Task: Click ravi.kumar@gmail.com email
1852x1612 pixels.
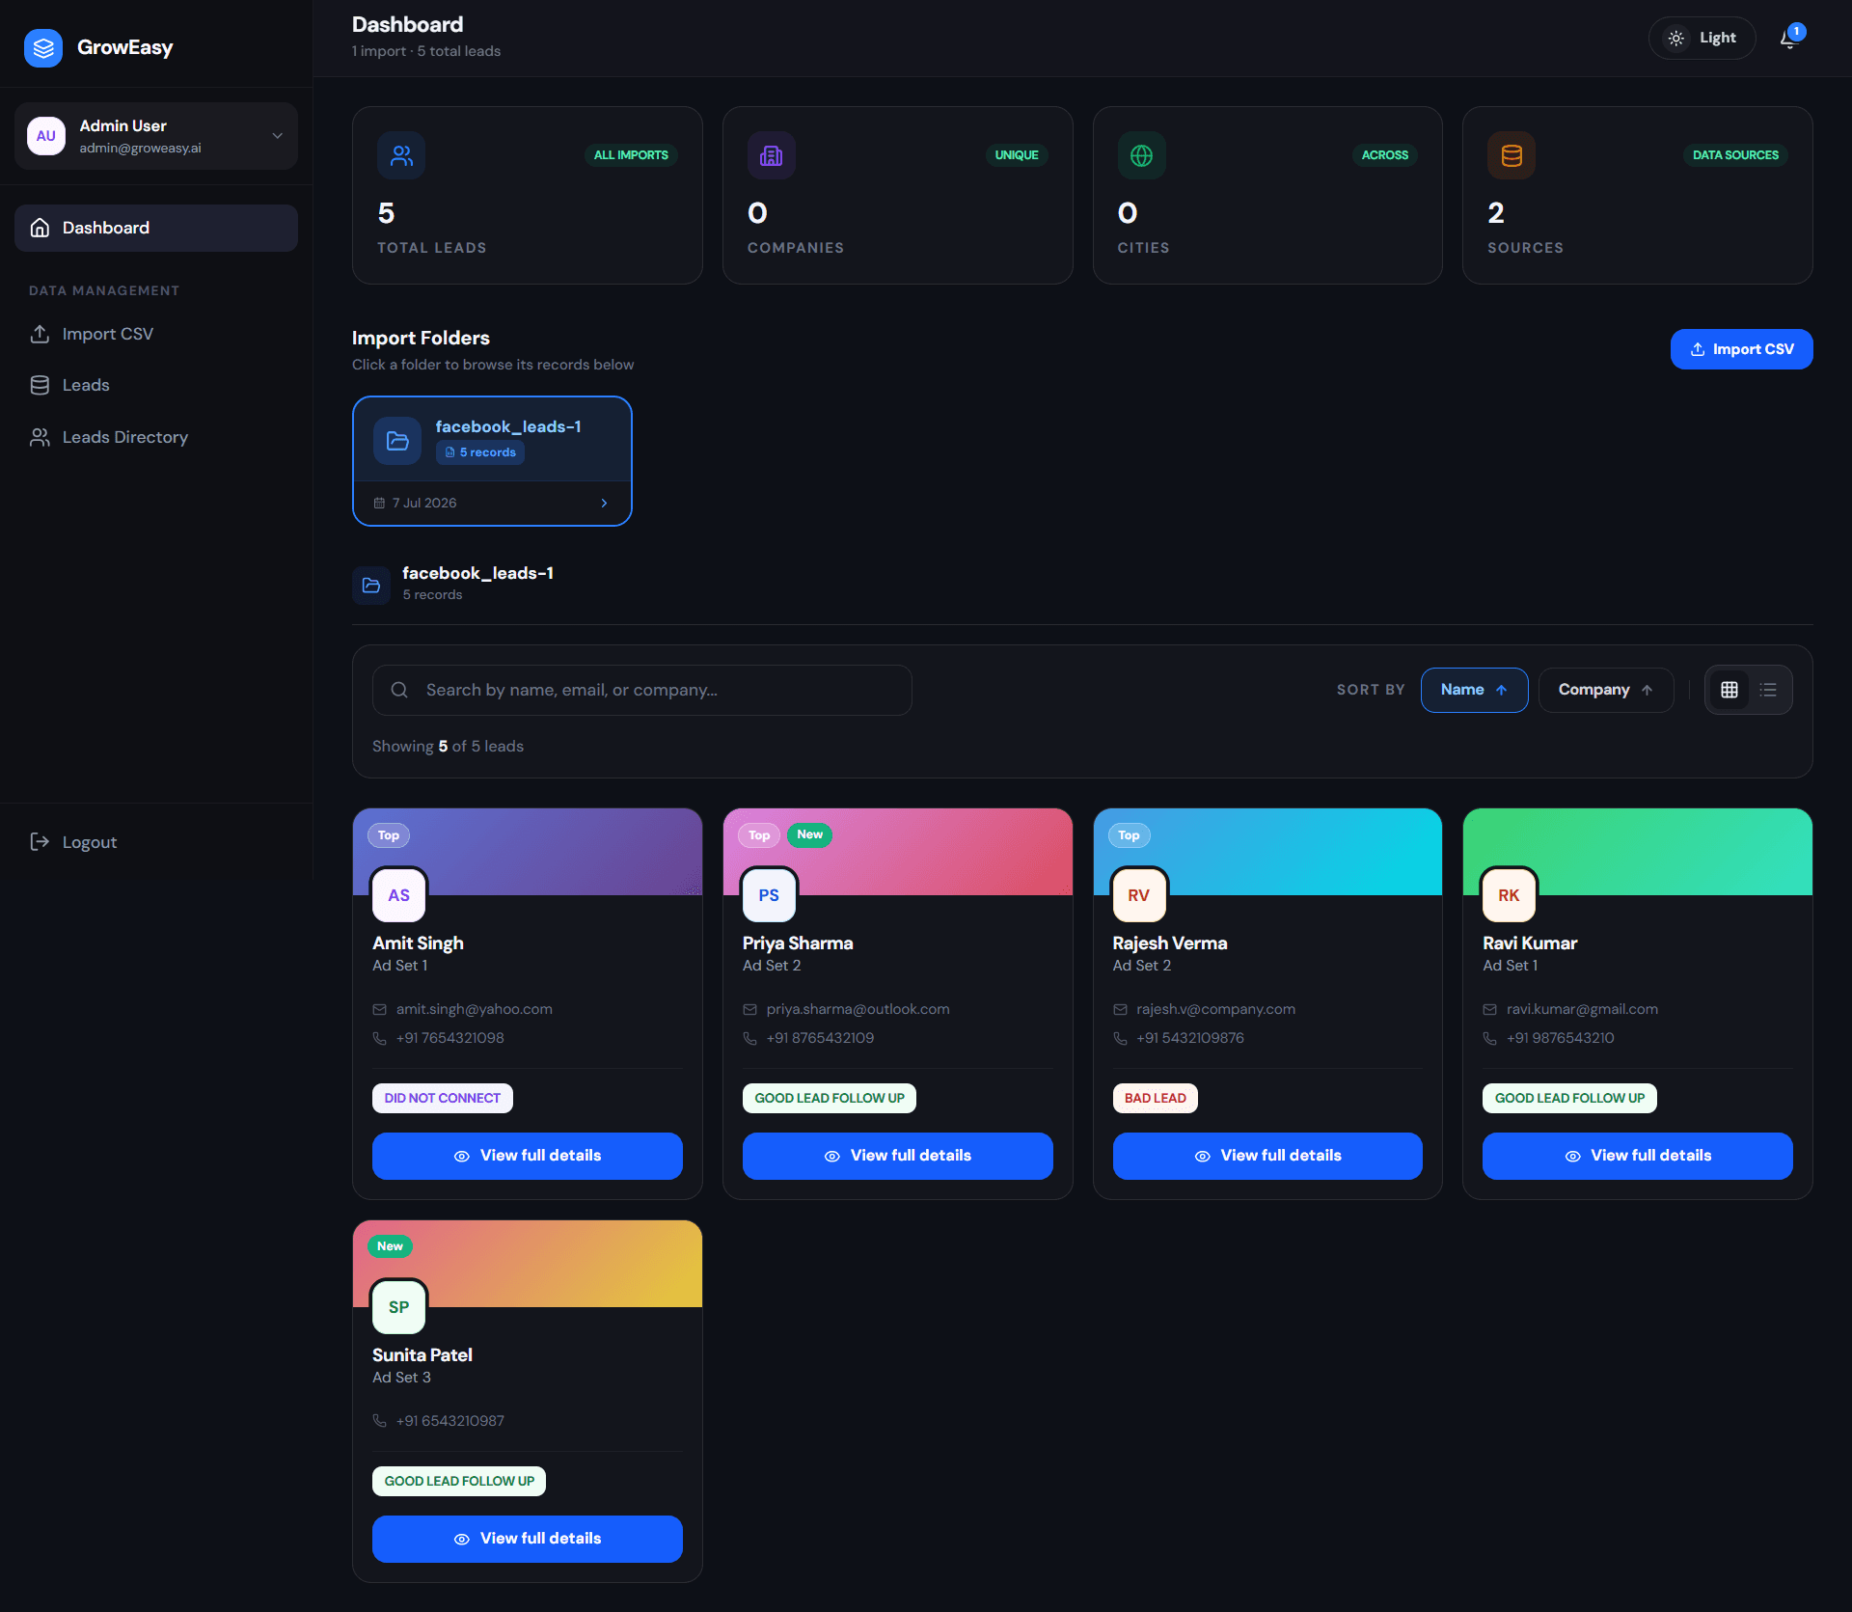Action: pos(1582,1009)
